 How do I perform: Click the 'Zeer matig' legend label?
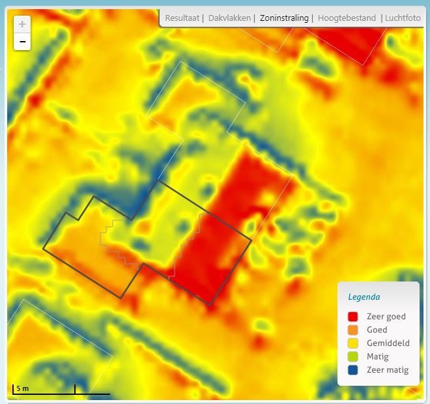388,370
